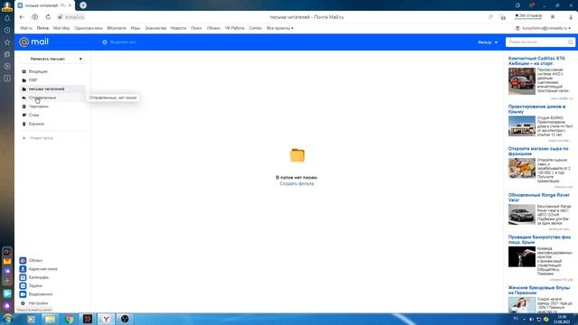Toggle 'Выделить все' select all checkbox
Screen dimensions: 578x325
[105, 42]
